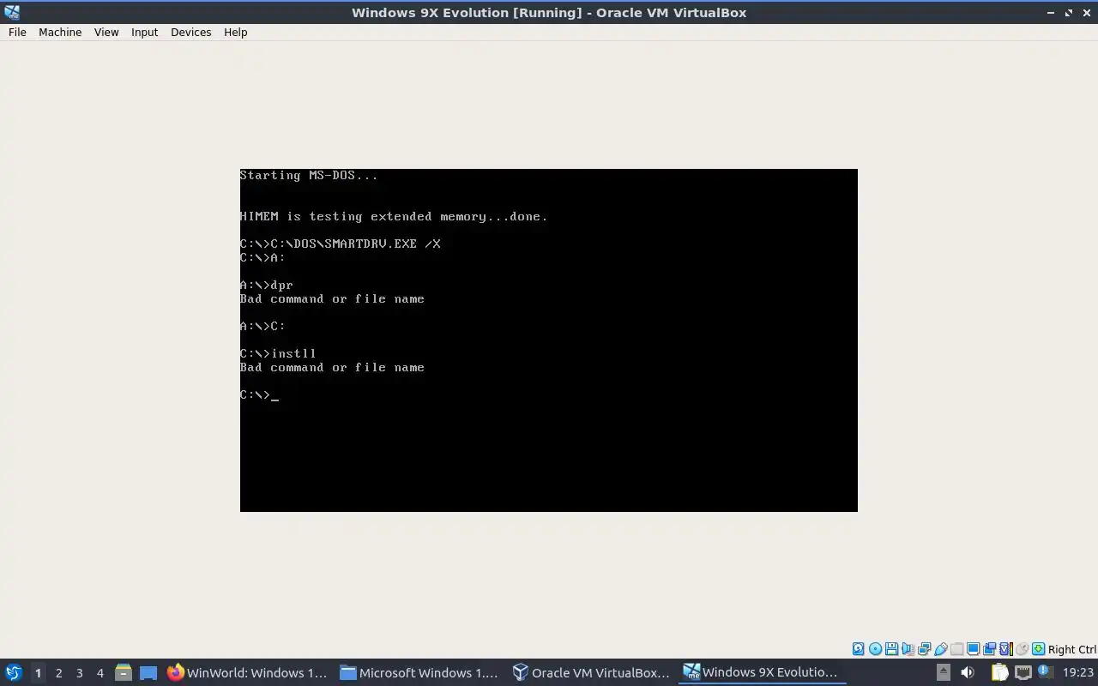
Task: Open the LXQt application menu launcher
Action: (13, 672)
